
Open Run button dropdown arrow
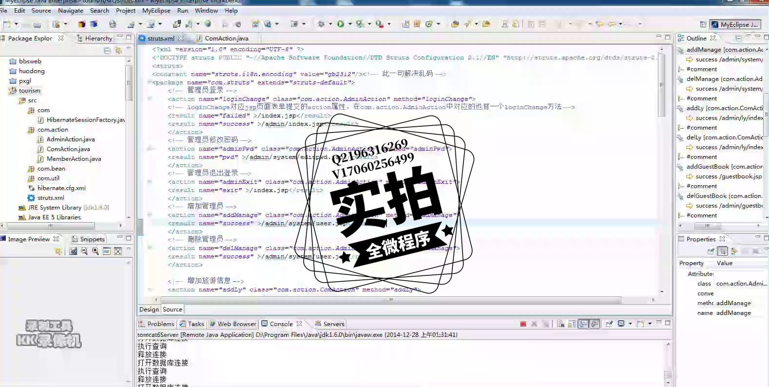pyautogui.click(x=350, y=24)
